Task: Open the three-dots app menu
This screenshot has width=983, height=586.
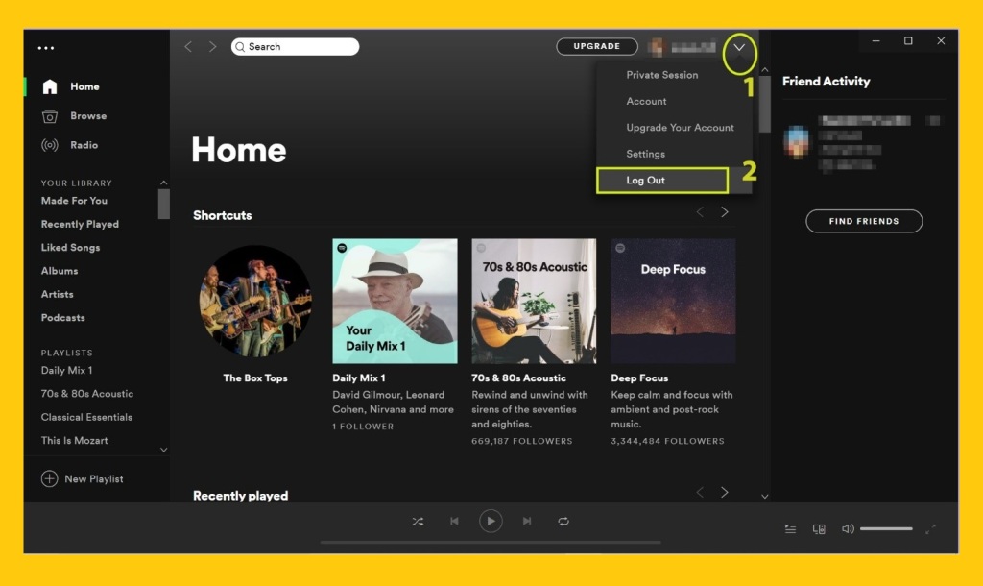Action: pyautogui.click(x=46, y=48)
